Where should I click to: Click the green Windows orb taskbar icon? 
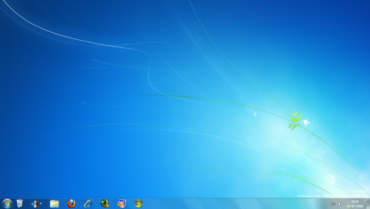[x=138, y=204]
